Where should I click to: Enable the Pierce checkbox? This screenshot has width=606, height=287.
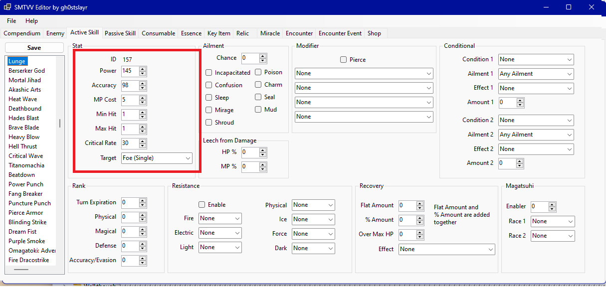click(x=343, y=60)
